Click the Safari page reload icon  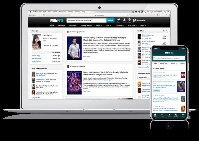[x=128, y=15]
